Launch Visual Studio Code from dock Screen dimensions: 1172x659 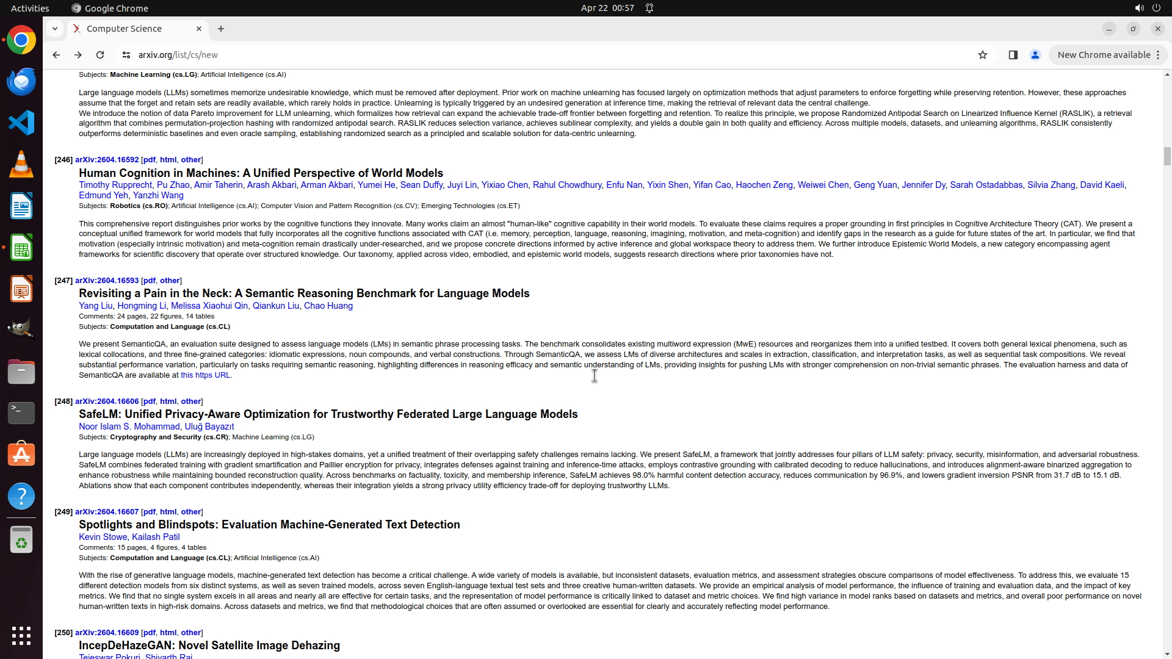click(x=21, y=123)
